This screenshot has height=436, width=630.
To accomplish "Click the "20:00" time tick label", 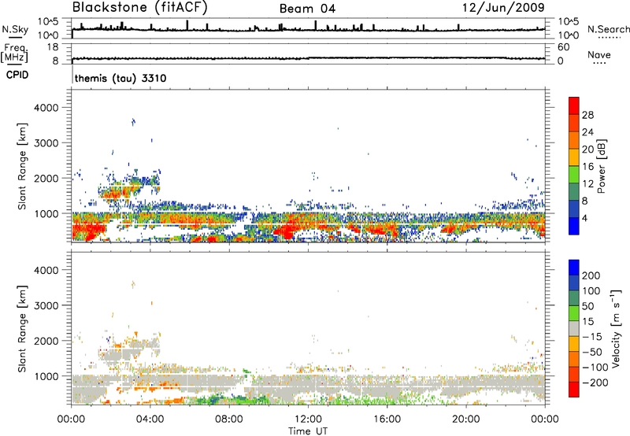I will [465, 419].
